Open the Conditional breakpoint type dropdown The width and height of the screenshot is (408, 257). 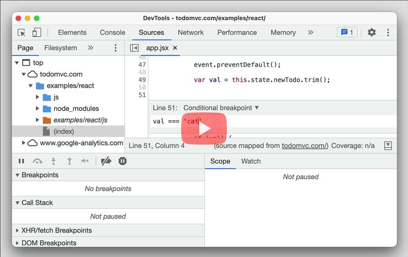coord(221,107)
